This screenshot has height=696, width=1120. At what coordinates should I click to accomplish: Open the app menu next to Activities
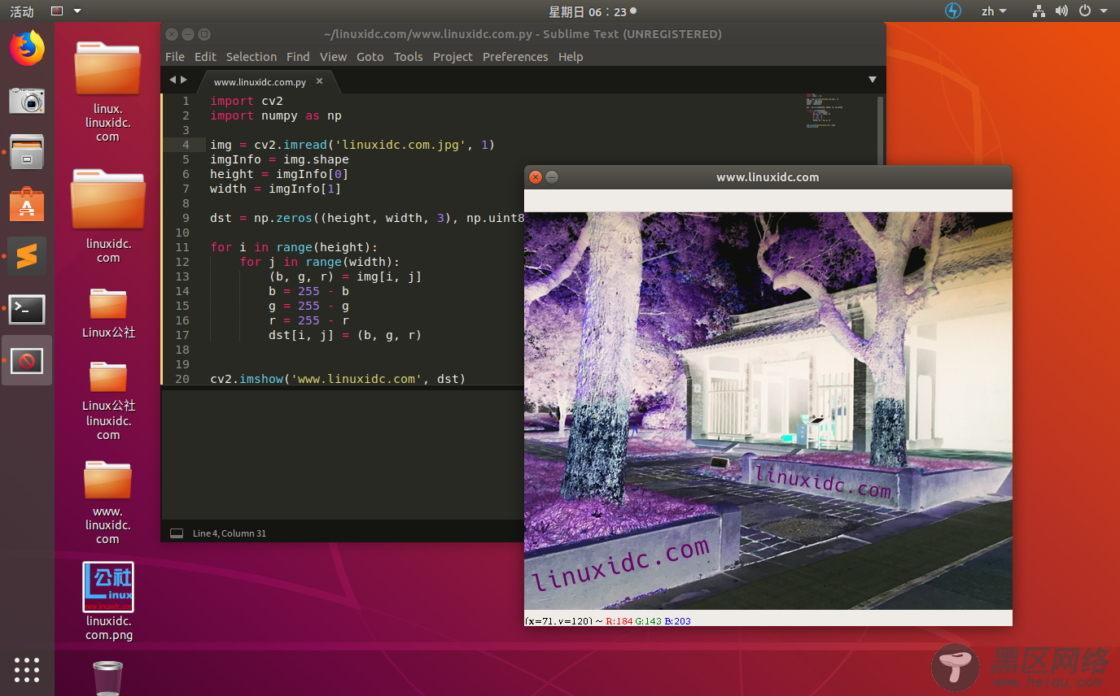66,11
